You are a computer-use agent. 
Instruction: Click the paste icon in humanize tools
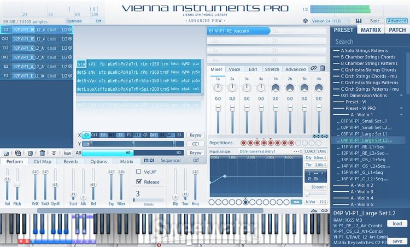(x=316, y=179)
